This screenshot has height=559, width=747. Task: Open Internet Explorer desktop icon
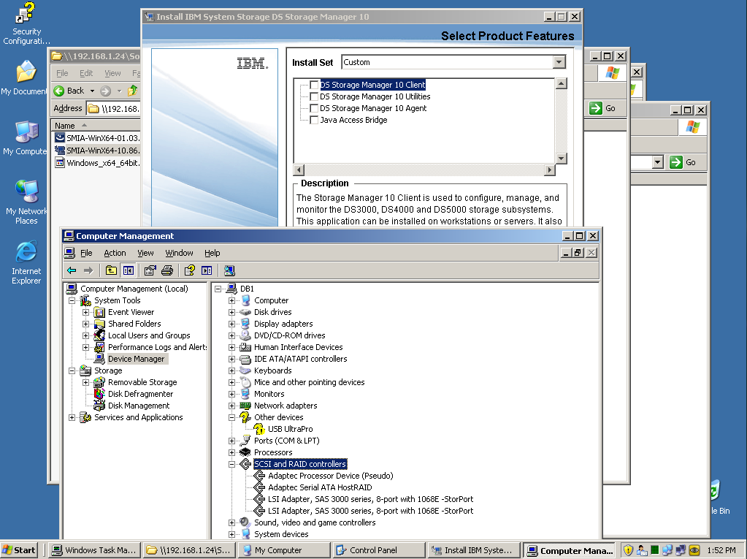26,253
